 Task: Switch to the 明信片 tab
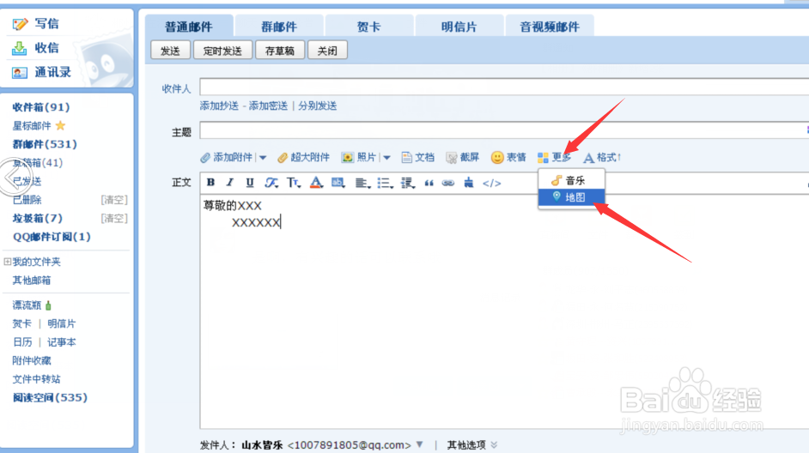pos(459,27)
